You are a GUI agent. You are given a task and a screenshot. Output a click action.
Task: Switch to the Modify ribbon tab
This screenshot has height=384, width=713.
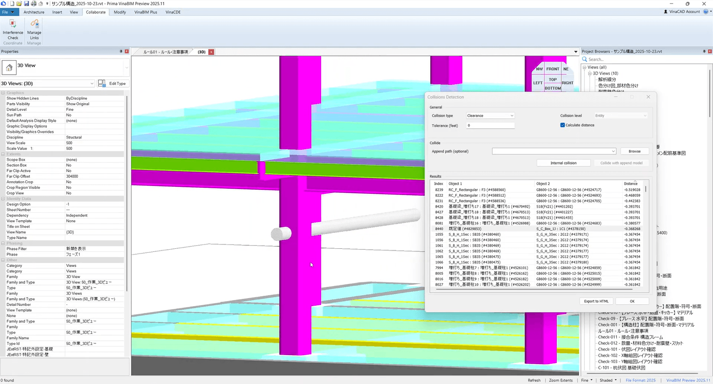pos(120,12)
